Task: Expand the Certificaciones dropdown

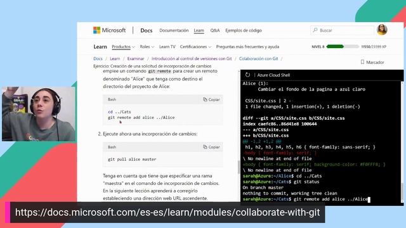Action: coord(195,47)
